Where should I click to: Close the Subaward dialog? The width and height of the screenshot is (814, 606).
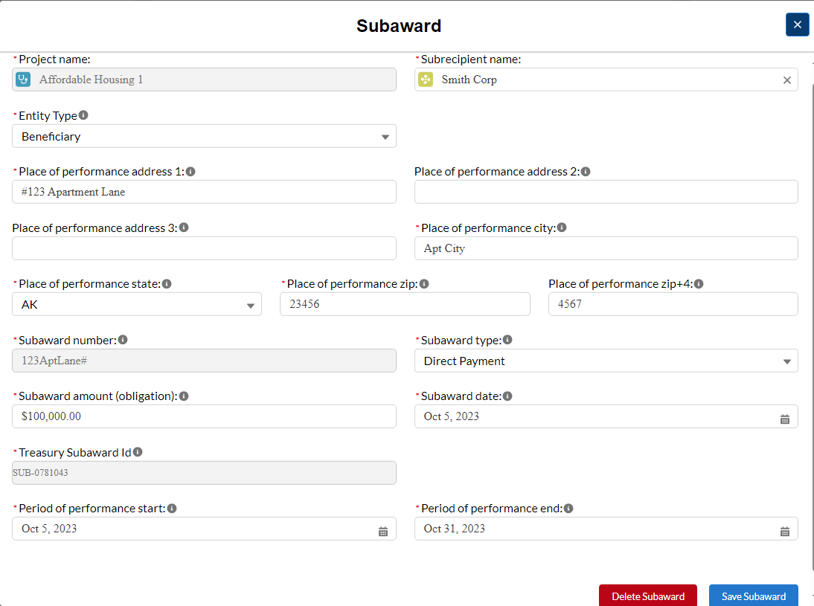click(x=797, y=25)
